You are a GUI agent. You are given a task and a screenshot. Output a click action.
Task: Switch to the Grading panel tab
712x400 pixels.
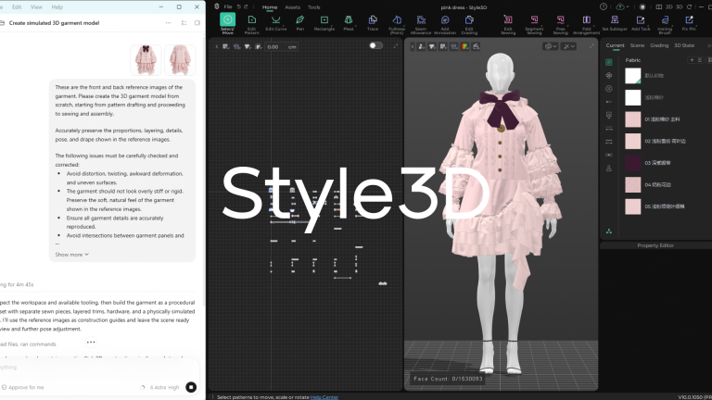coord(659,45)
